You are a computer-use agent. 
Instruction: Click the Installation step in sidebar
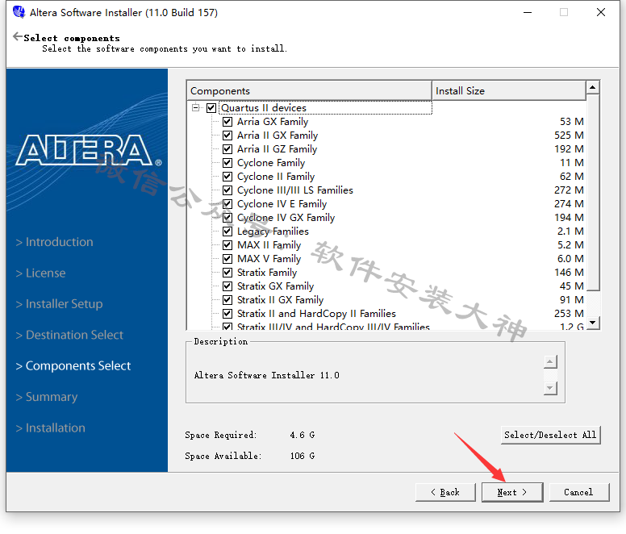pos(50,428)
